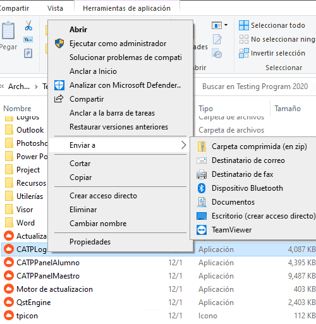The image size is (316, 324).
Task: Click the zip folder icon in submenu
Action: click(x=202, y=147)
